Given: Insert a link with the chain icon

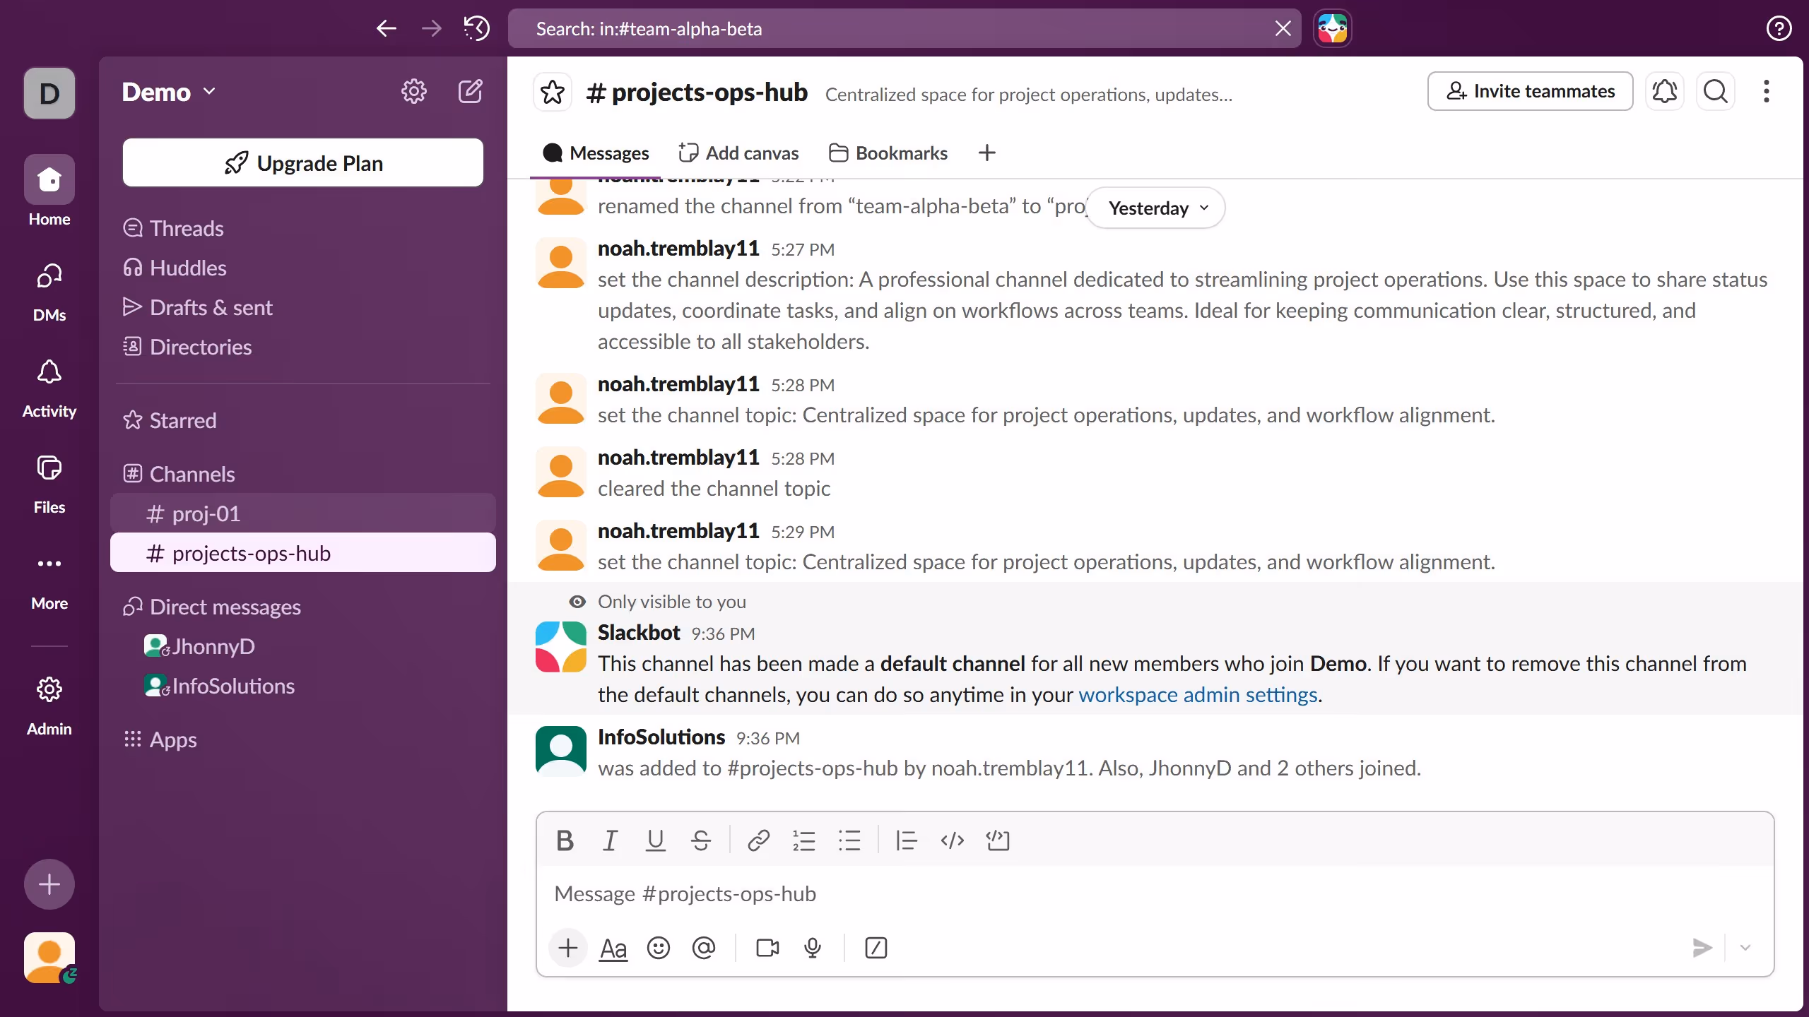Looking at the screenshot, I should pos(758,840).
